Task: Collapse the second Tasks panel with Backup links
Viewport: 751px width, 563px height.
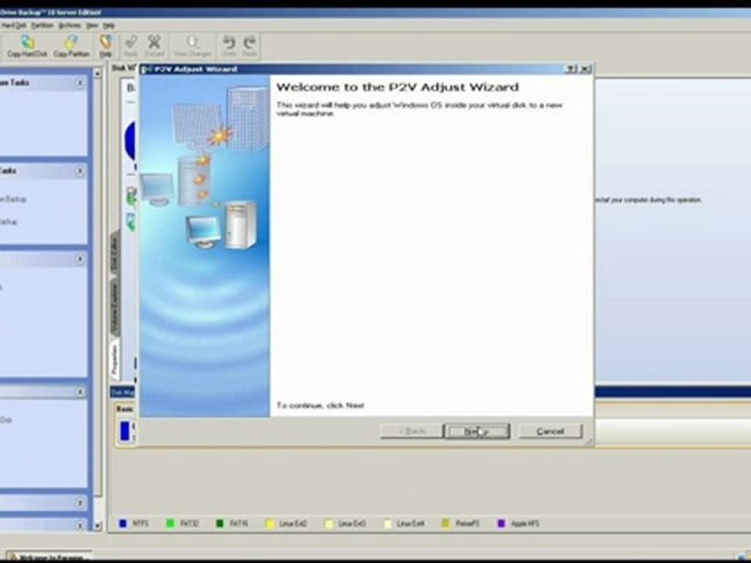Action: click(80, 171)
